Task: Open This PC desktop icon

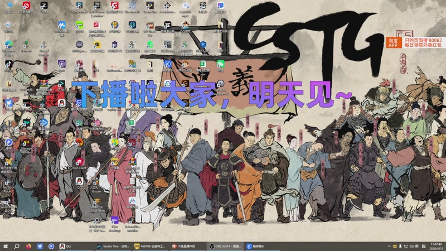Action: [x=9, y=7]
